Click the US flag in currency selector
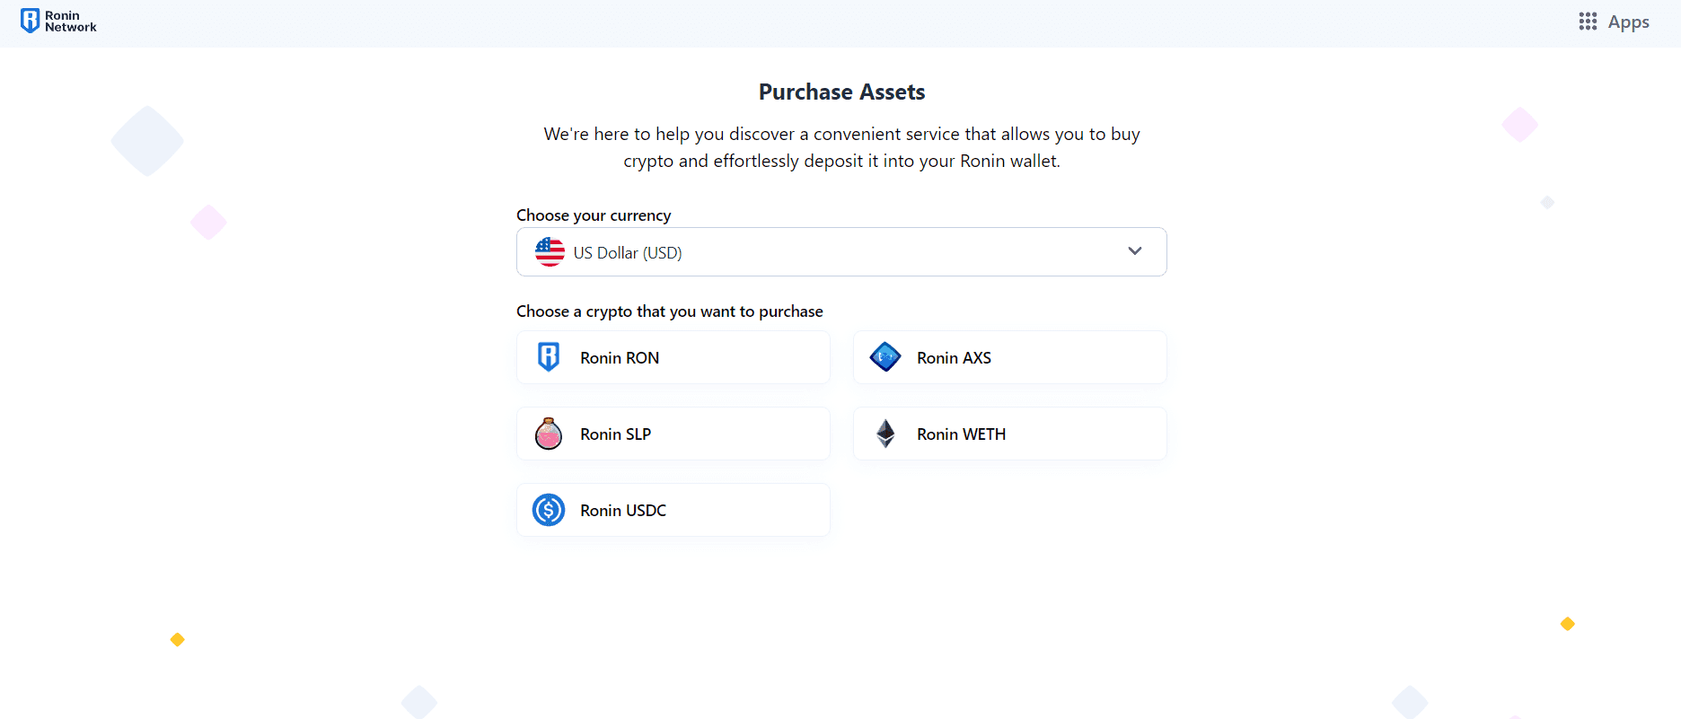Image resolution: width=1681 pixels, height=719 pixels. (550, 252)
